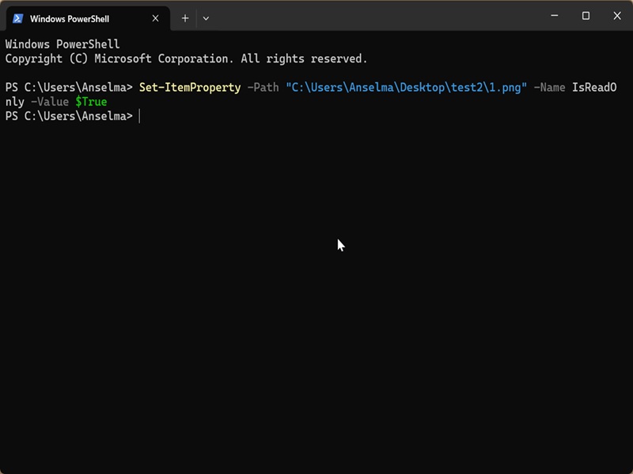633x474 pixels.
Task: Click the Set-ItemProperty command text
Action: [190, 88]
